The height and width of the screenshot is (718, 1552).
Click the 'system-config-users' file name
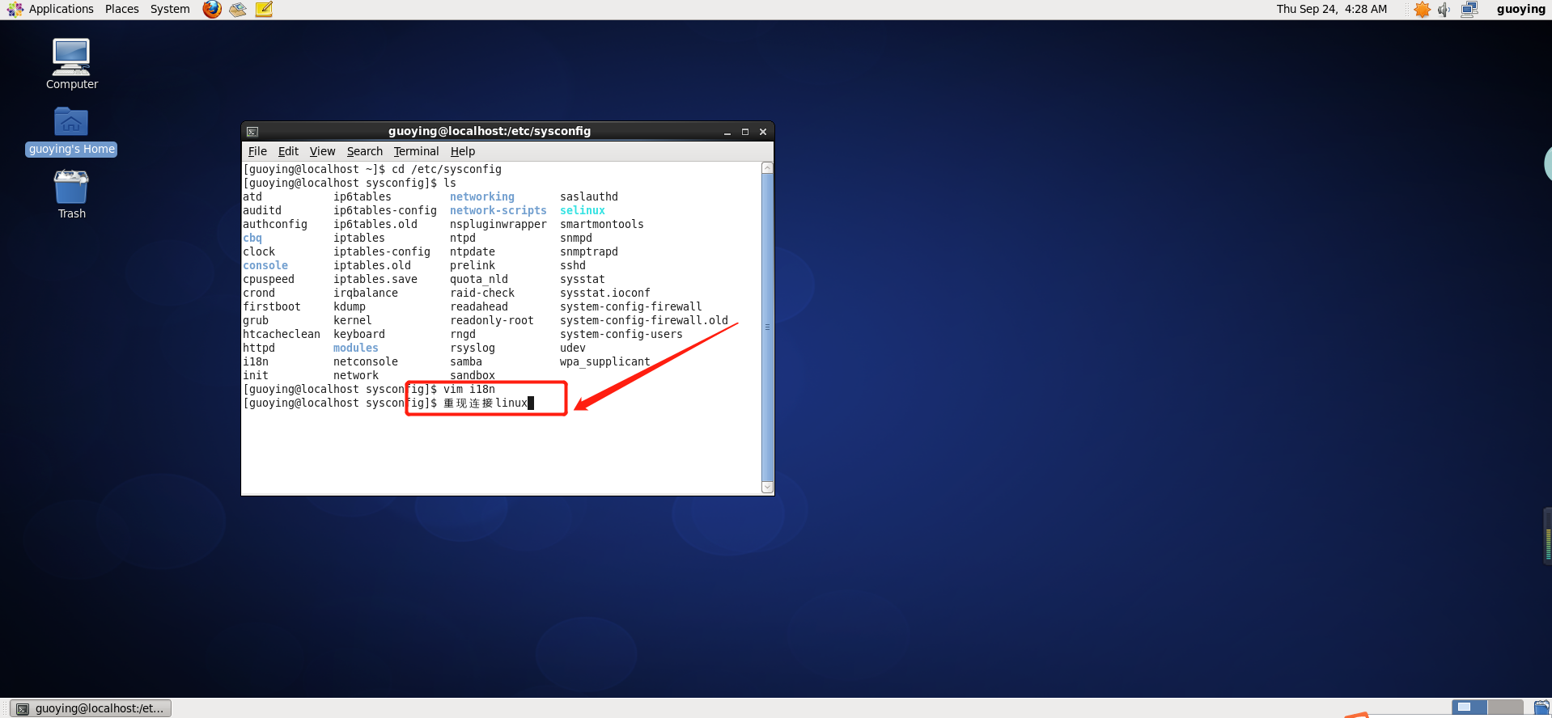pos(621,334)
